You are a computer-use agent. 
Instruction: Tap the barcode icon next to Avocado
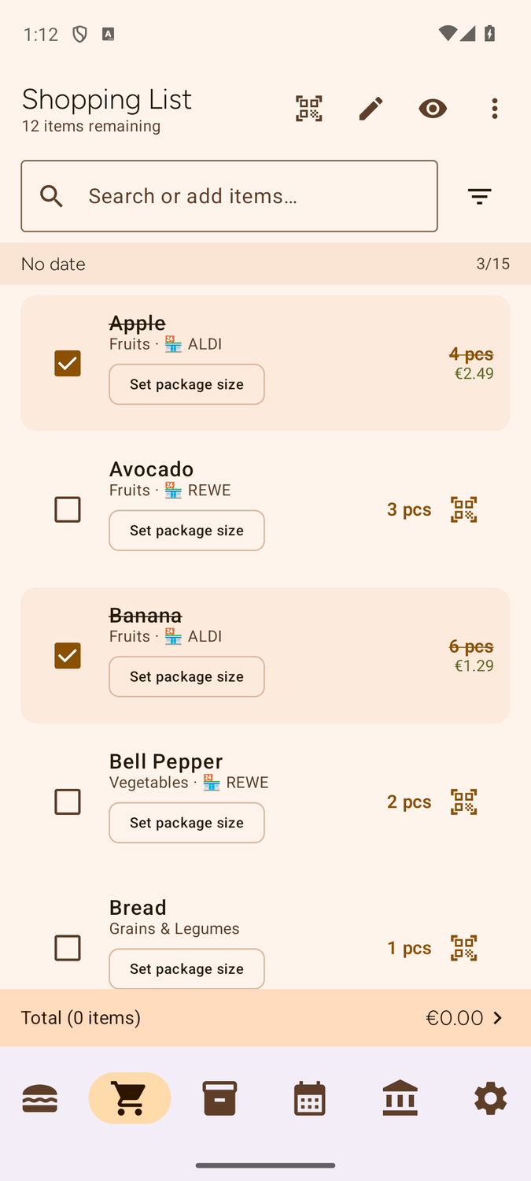point(463,509)
